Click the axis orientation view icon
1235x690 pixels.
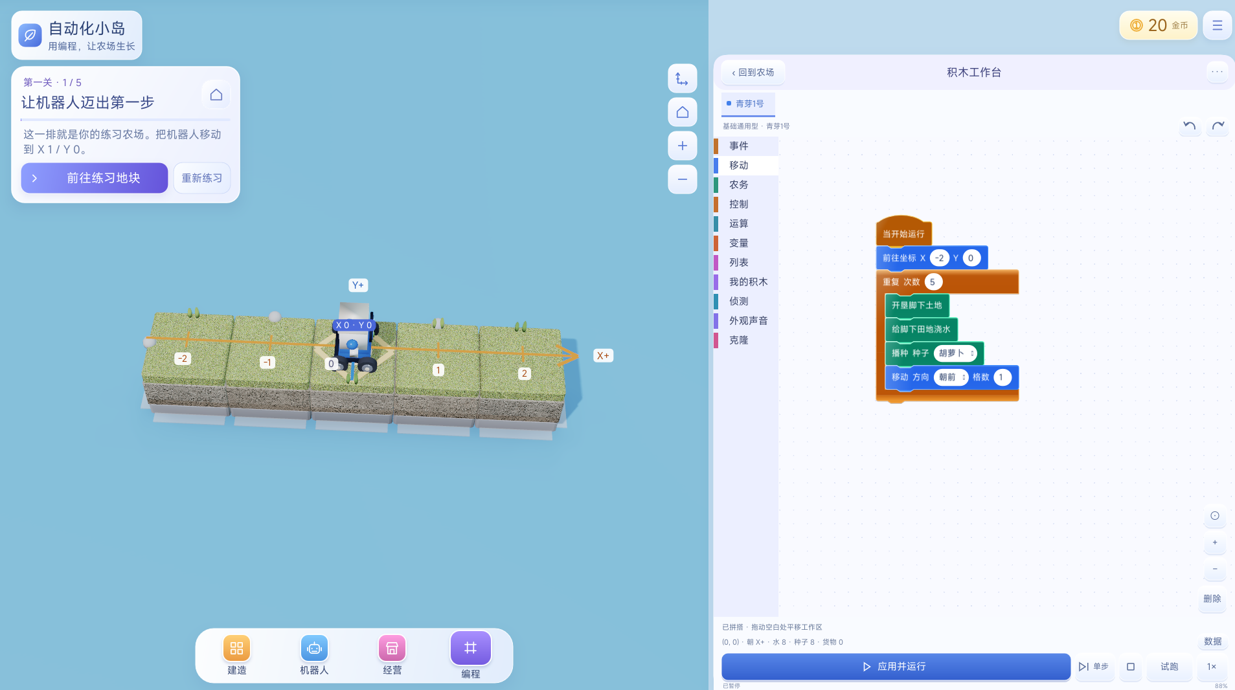[x=683, y=79]
